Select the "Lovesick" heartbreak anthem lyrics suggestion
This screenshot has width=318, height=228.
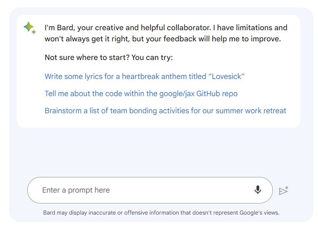click(144, 76)
